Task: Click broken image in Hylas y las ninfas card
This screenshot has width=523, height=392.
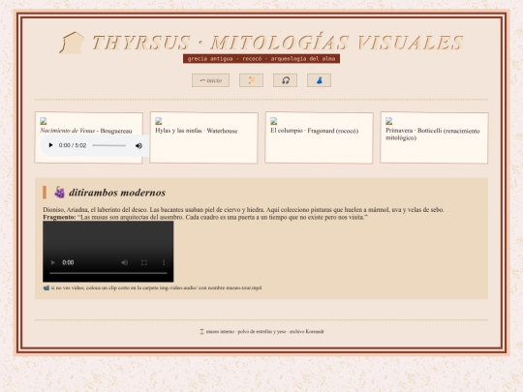Action: pyautogui.click(x=159, y=121)
